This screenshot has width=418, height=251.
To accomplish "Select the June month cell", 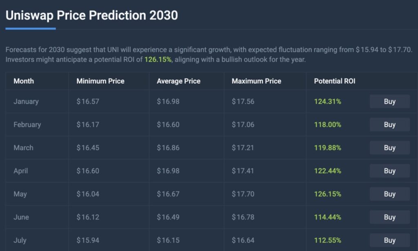I will coord(21,217).
